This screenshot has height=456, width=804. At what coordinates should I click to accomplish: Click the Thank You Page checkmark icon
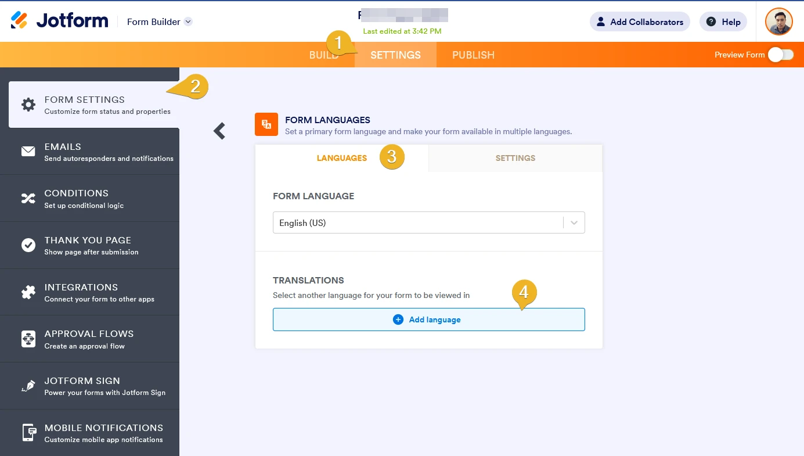pos(27,245)
